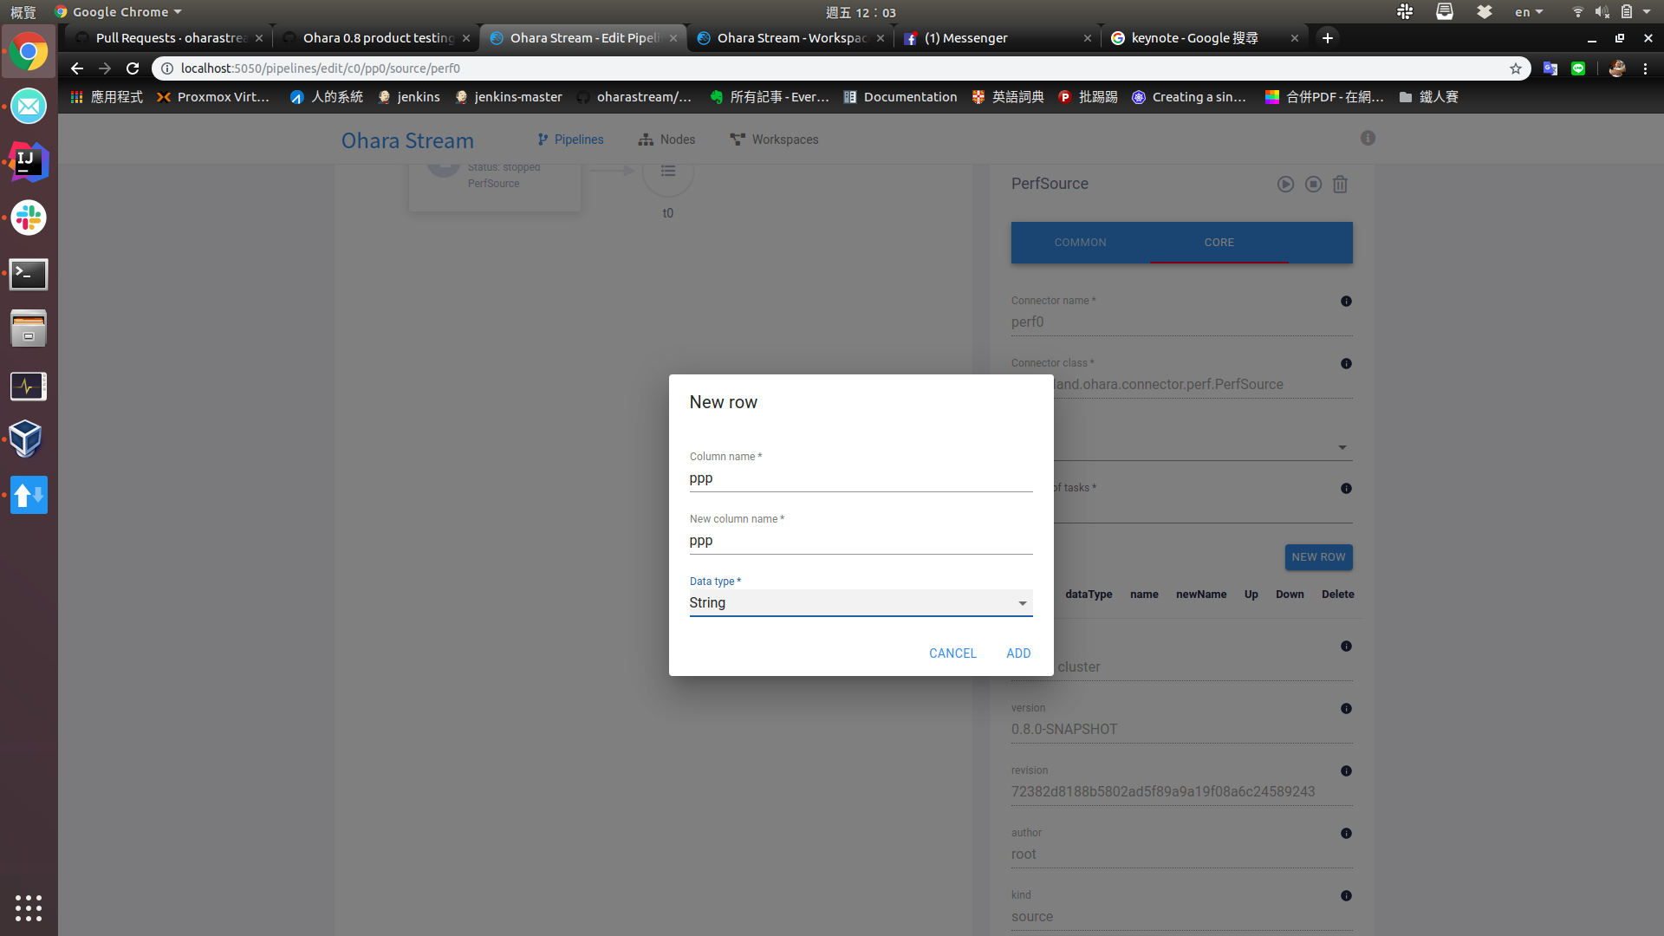Switch to Pull Requests tab

click(169, 38)
